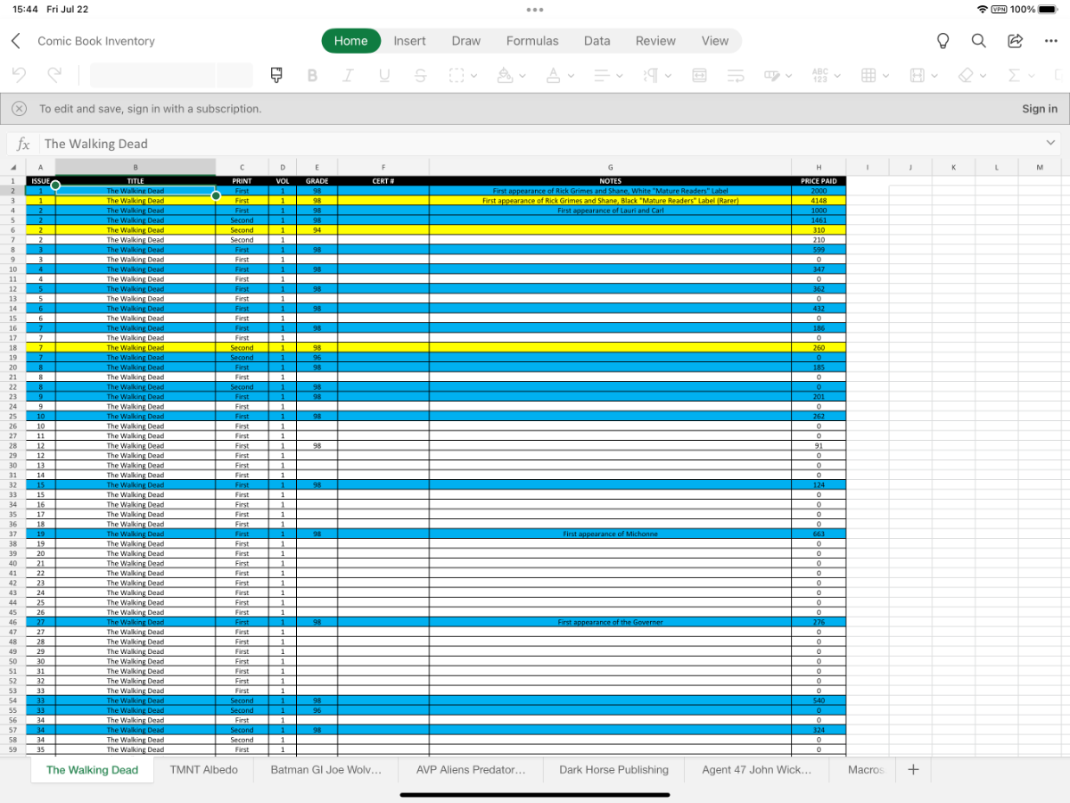The image size is (1070, 803).
Task: Switch to the Formulas ribbon tab
Action: (x=532, y=41)
